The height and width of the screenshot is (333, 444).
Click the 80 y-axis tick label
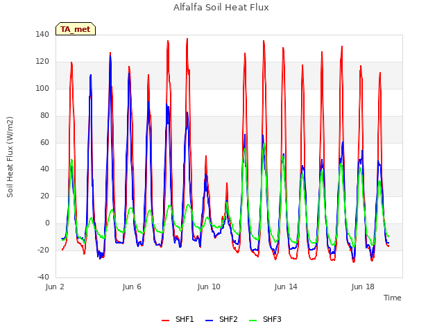point(44,116)
